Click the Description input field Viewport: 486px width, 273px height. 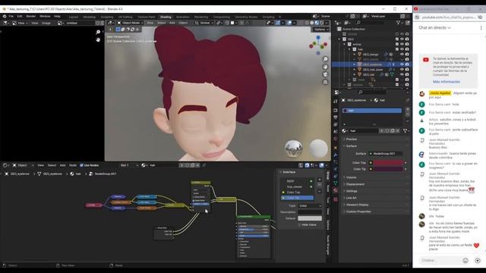(x=310, y=212)
